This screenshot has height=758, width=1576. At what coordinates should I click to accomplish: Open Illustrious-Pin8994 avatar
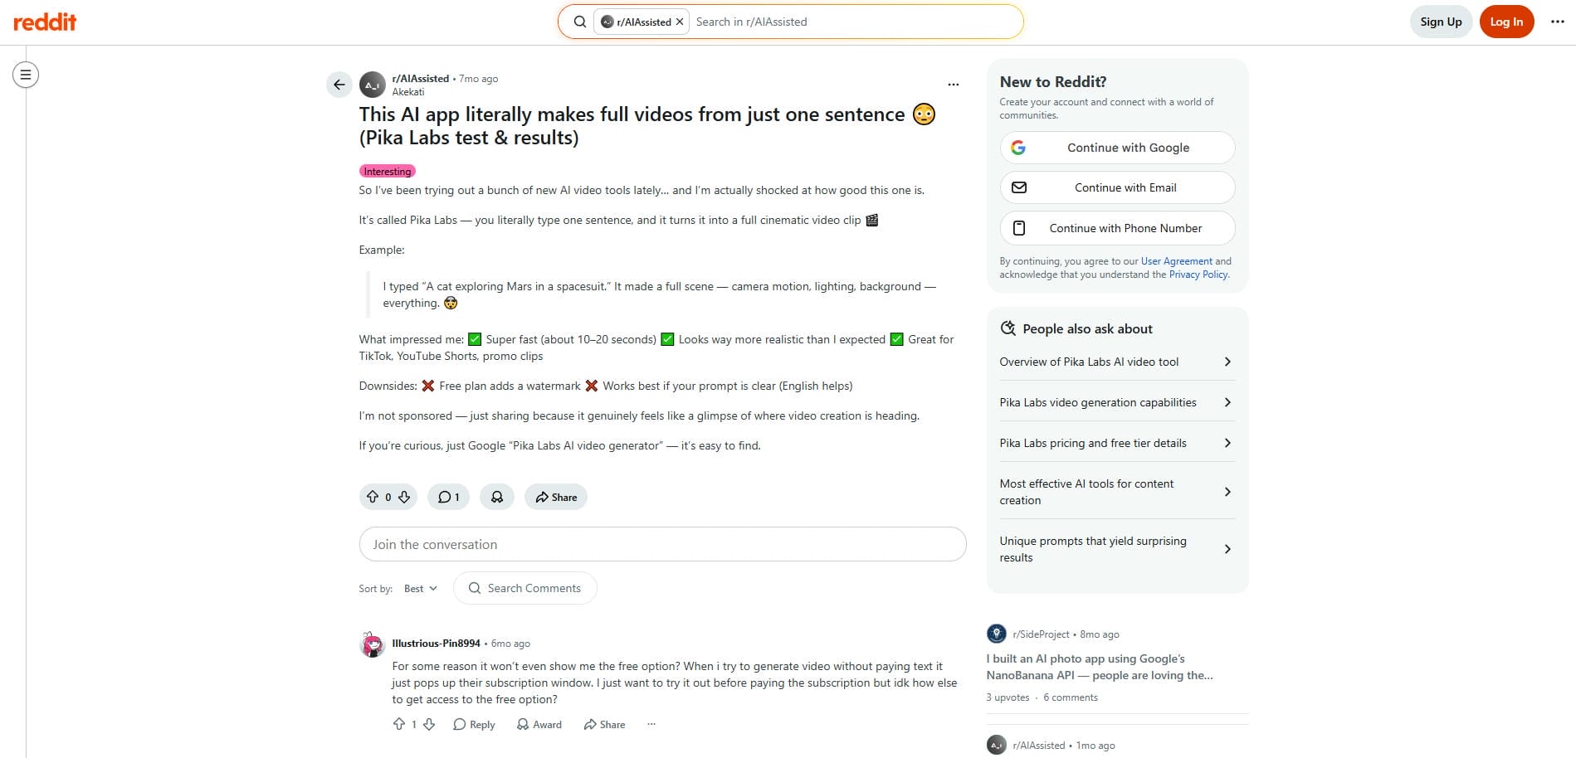373,644
